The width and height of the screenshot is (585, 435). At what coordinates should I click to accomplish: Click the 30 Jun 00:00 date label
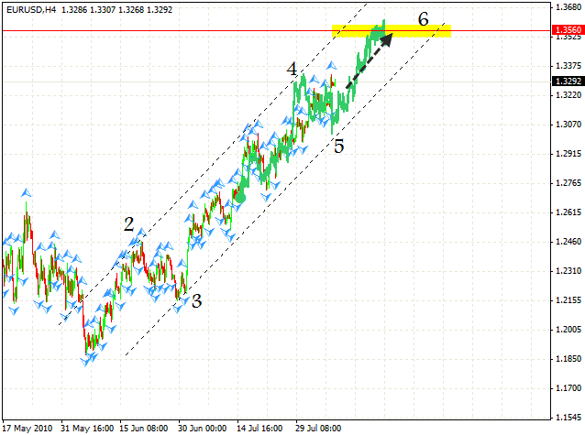(x=202, y=429)
